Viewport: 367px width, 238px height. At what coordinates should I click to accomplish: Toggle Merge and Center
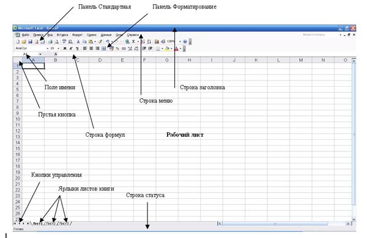point(104,48)
